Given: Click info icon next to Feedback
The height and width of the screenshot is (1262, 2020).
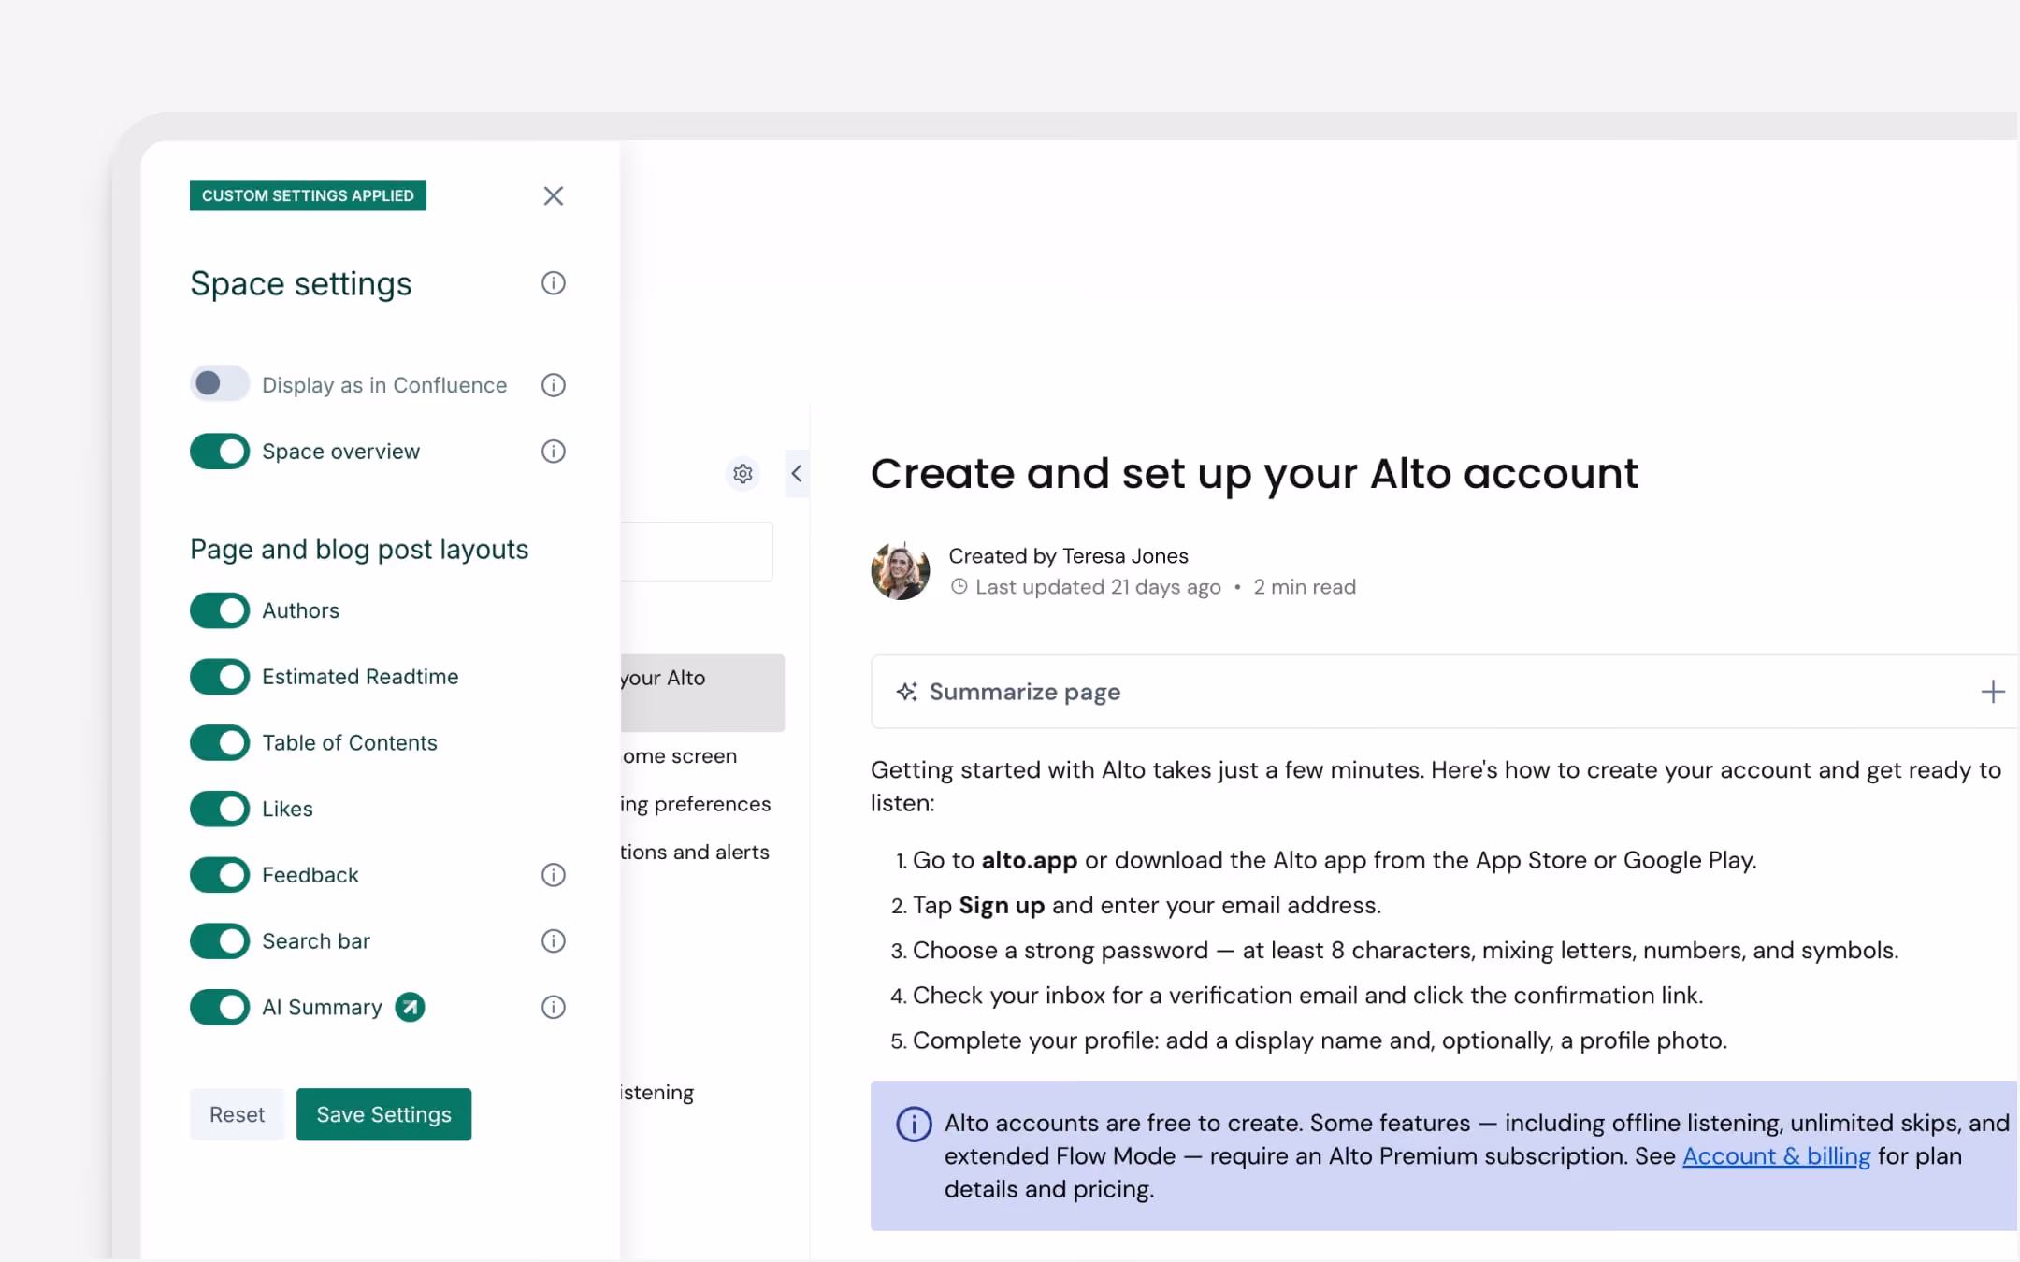Looking at the screenshot, I should (x=553, y=875).
